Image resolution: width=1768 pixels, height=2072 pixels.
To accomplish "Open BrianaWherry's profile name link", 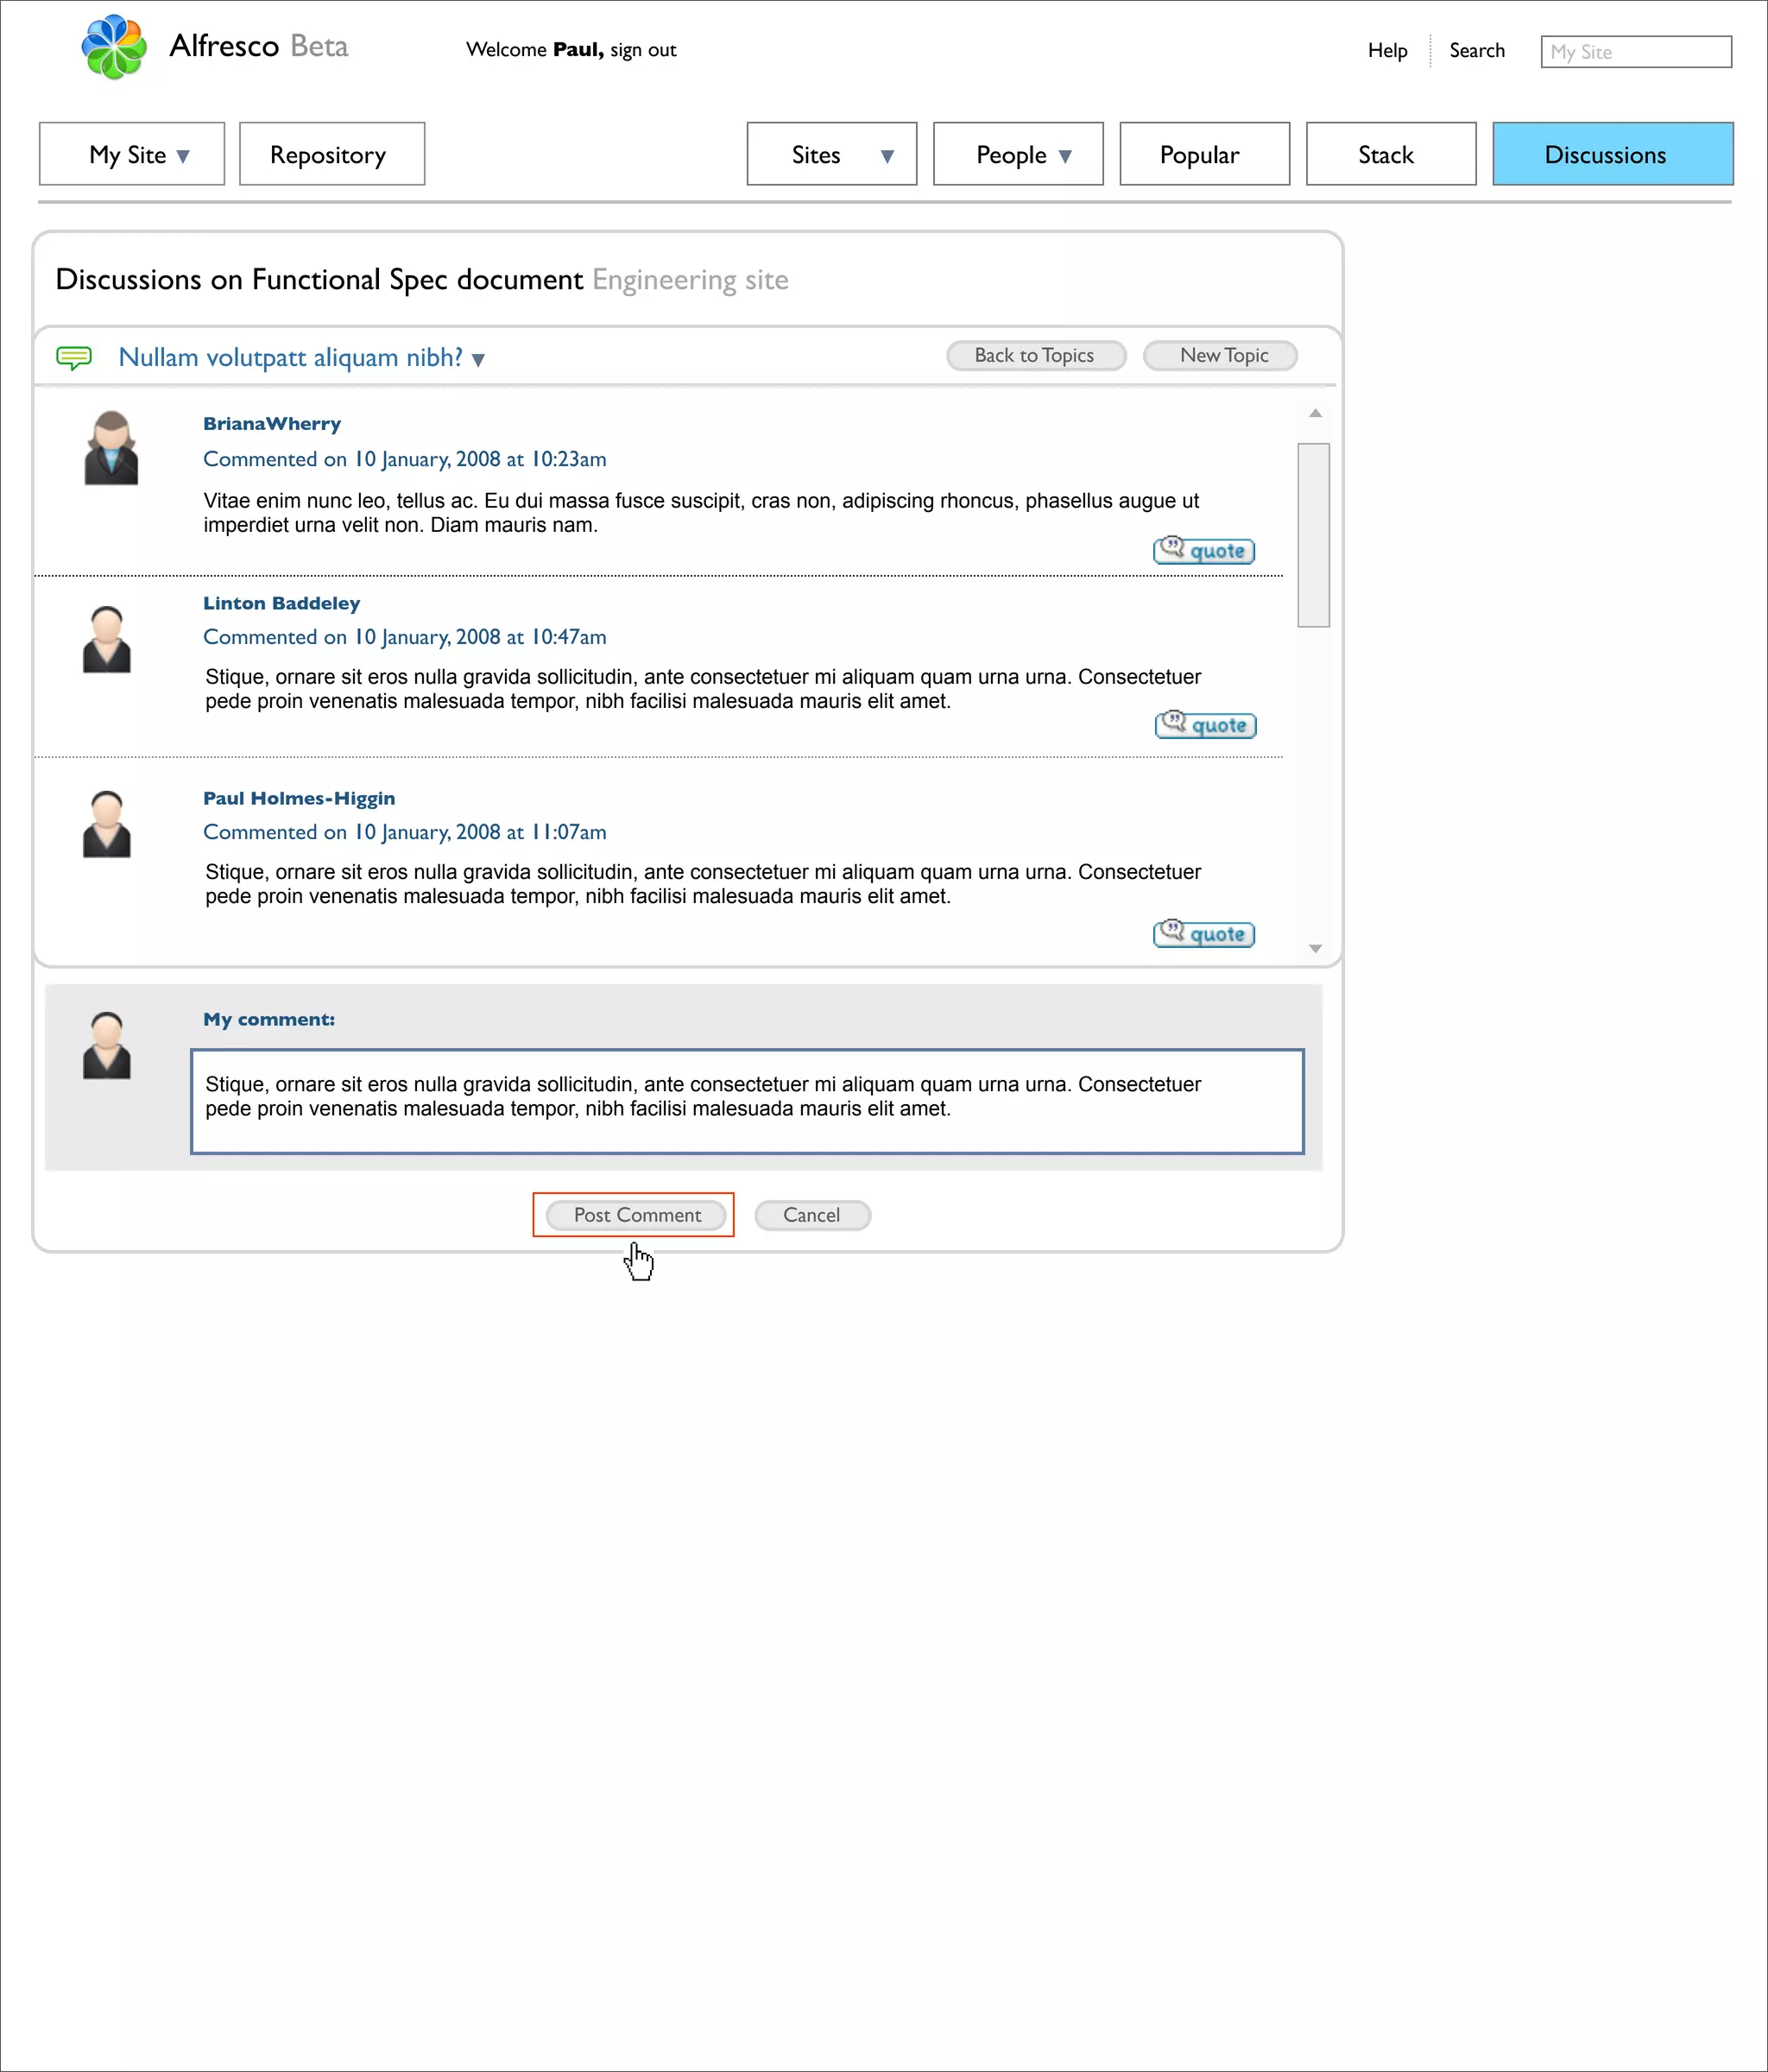I will [x=272, y=424].
